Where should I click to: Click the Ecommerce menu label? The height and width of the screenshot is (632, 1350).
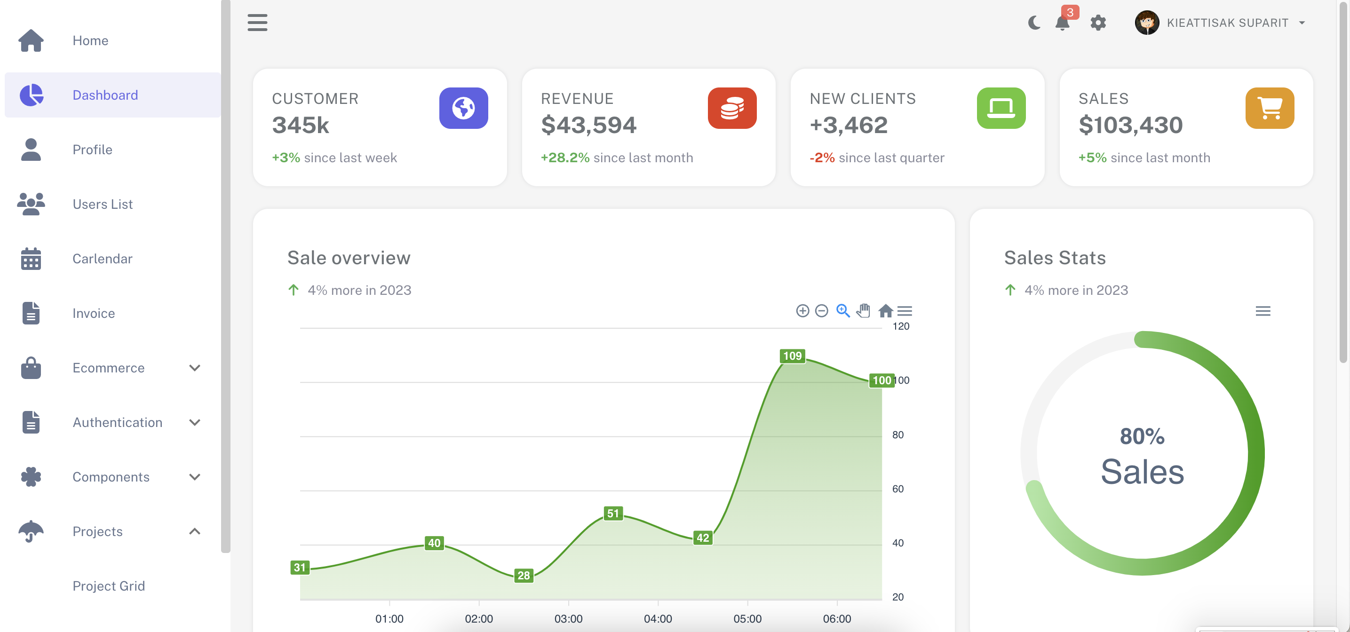coord(109,368)
